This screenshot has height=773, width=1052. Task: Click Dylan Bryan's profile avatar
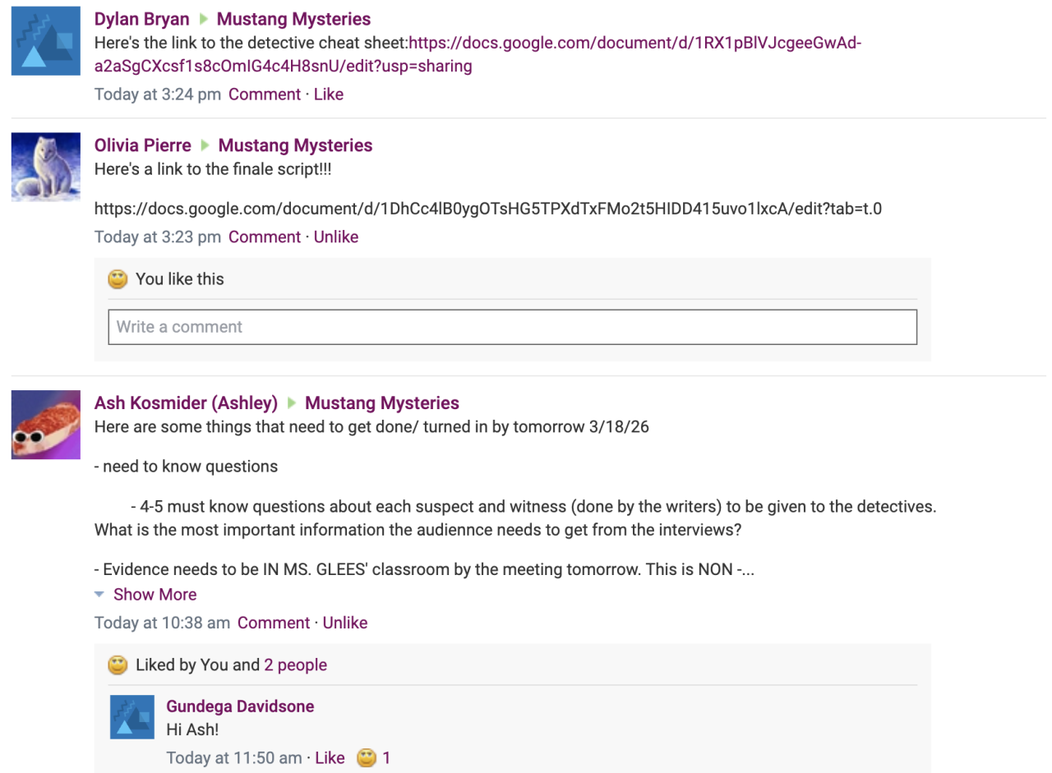45,41
